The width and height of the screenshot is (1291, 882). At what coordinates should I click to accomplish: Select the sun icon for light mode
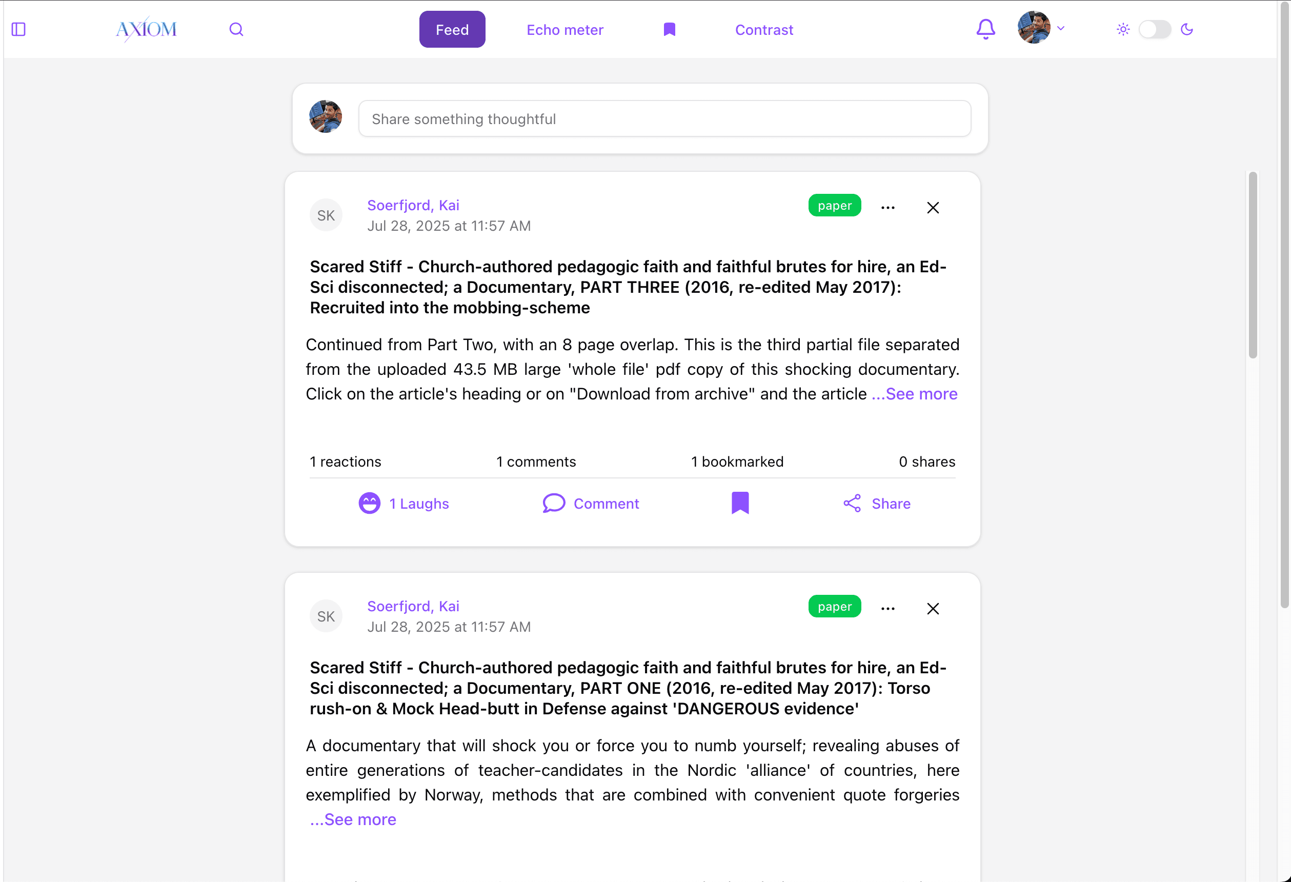coord(1123,29)
